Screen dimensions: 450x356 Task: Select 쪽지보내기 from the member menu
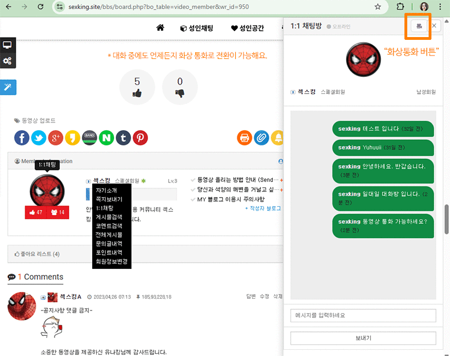click(x=109, y=199)
